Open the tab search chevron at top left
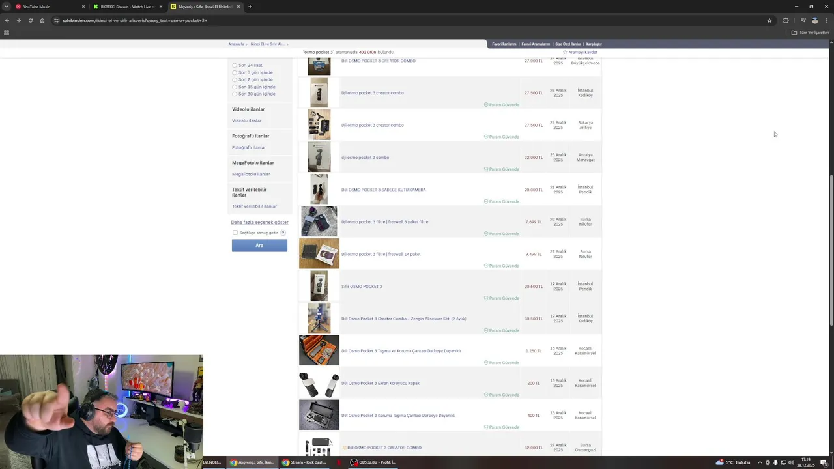The image size is (834, 469). point(6,7)
